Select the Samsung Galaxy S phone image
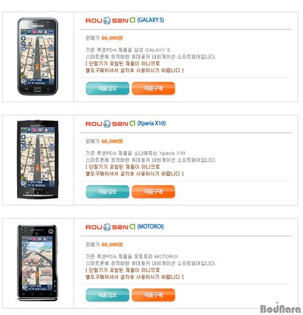 pos(38,56)
